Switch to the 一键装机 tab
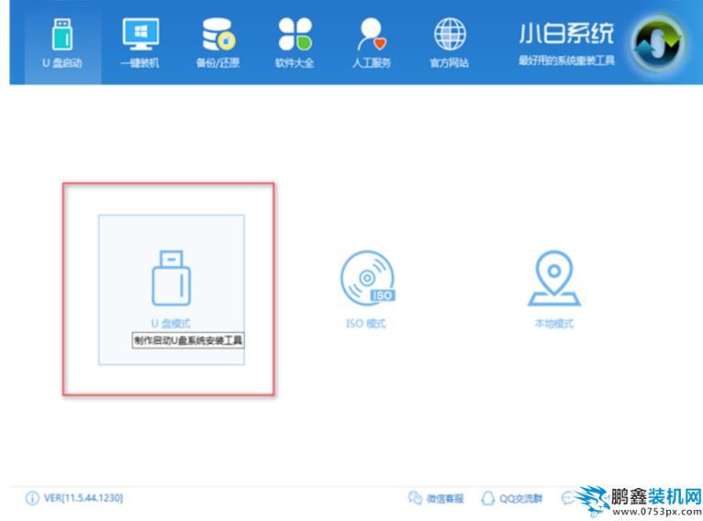This screenshot has height=521, width=703. 139,44
